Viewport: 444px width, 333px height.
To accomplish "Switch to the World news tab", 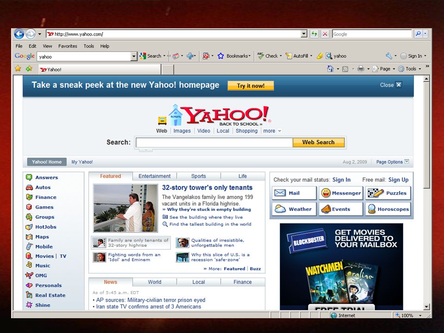I will (x=154, y=282).
